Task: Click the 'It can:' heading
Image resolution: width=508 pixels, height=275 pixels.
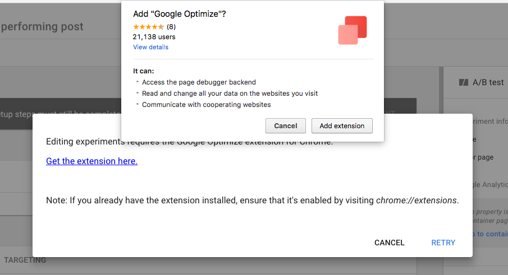Action: point(144,71)
